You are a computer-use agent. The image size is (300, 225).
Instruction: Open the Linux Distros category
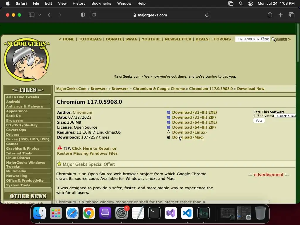[x=18, y=158]
